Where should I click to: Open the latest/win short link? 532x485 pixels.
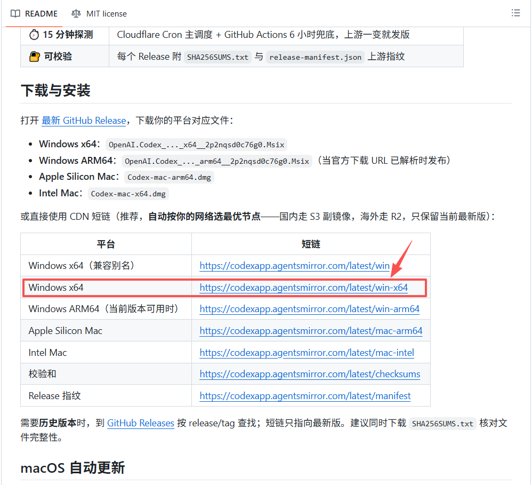coord(294,266)
